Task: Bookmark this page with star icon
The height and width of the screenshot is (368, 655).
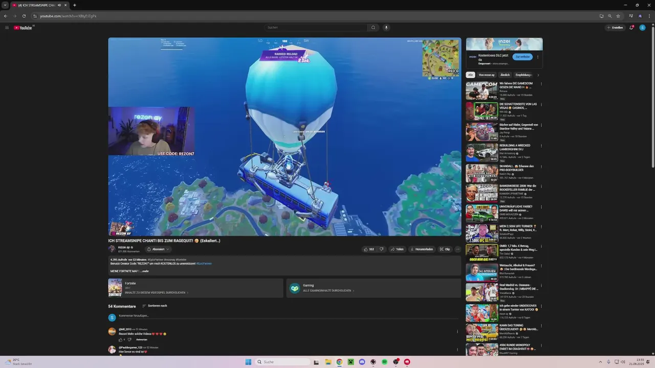Action: pyautogui.click(x=618, y=16)
